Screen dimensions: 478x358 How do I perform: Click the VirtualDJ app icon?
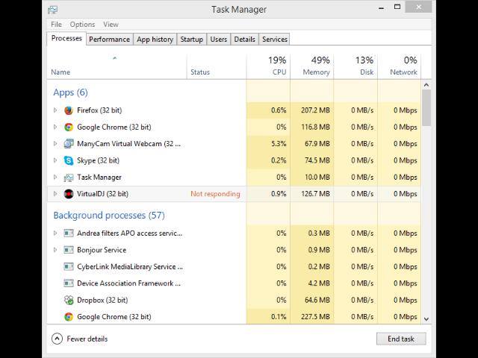point(69,194)
